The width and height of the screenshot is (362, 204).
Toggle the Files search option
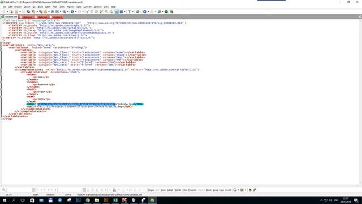point(184,190)
